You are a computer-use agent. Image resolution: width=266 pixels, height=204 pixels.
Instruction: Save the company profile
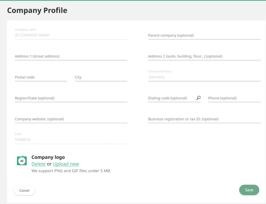[249, 190]
